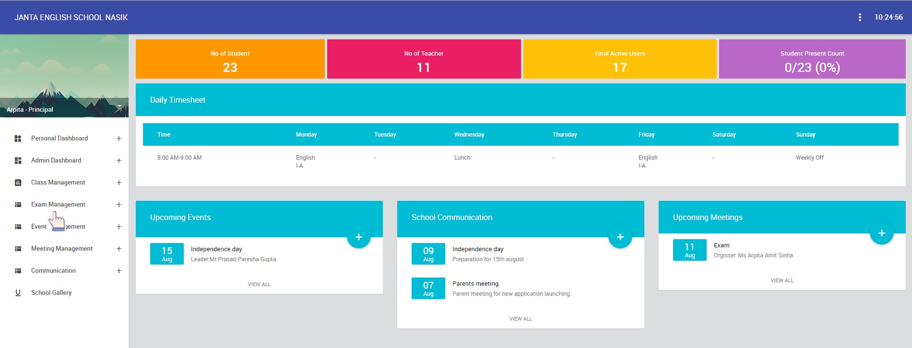This screenshot has height=348, width=912.
Task: Open the three-dot options menu
Action: pos(859,17)
